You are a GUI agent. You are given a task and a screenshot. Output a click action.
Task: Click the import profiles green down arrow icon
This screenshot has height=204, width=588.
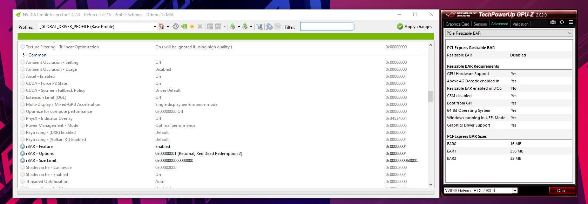pyautogui.click(x=245, y=27)
